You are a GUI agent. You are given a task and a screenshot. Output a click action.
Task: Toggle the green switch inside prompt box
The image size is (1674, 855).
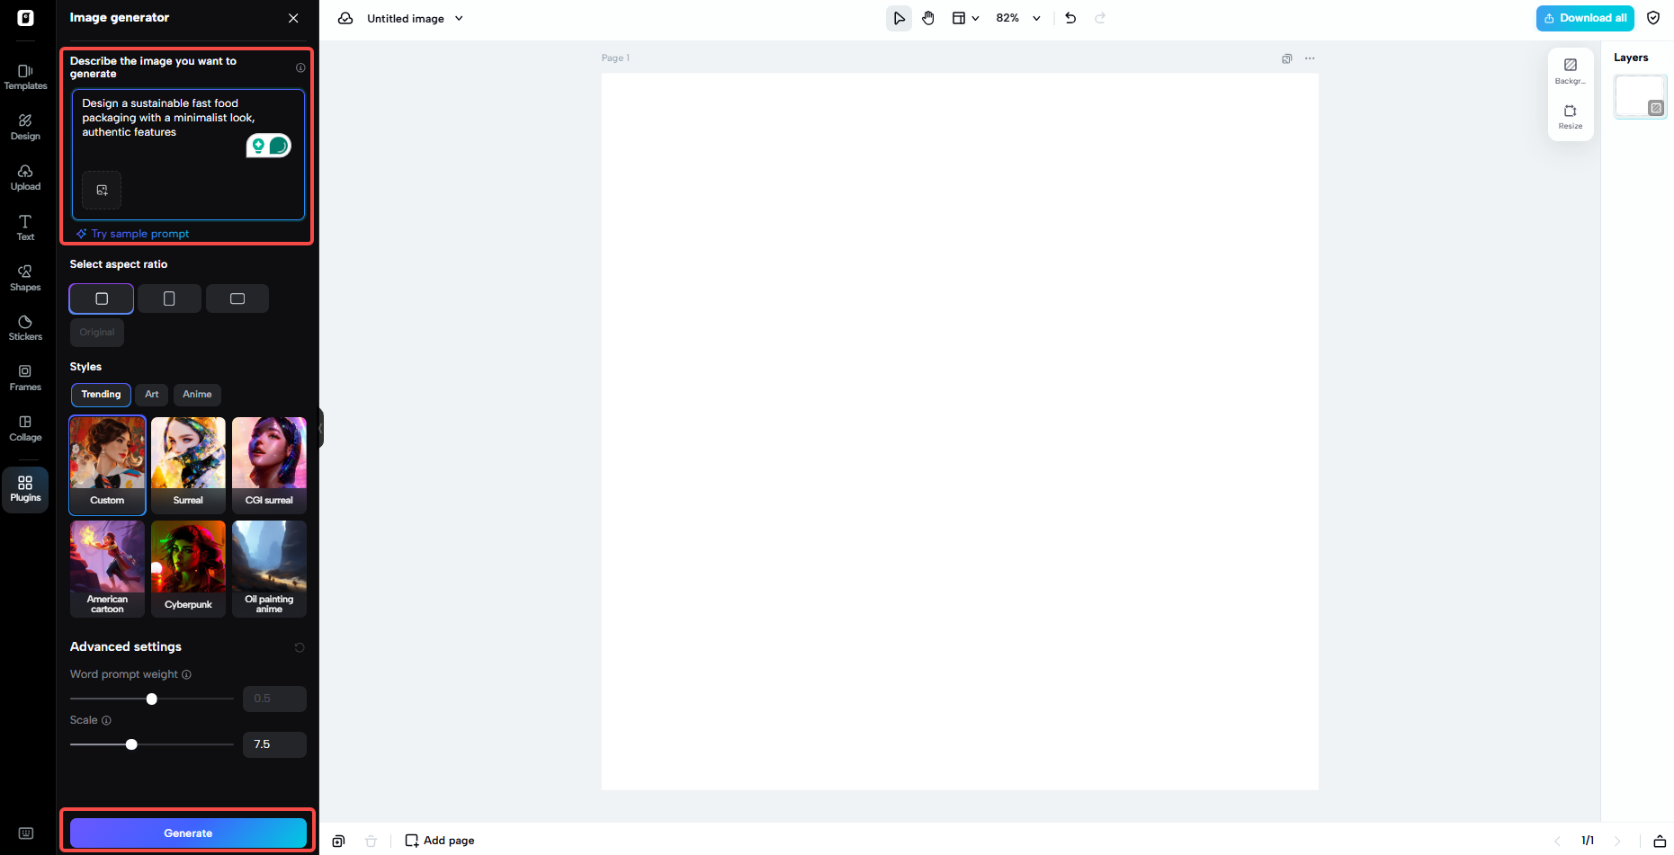269,145
